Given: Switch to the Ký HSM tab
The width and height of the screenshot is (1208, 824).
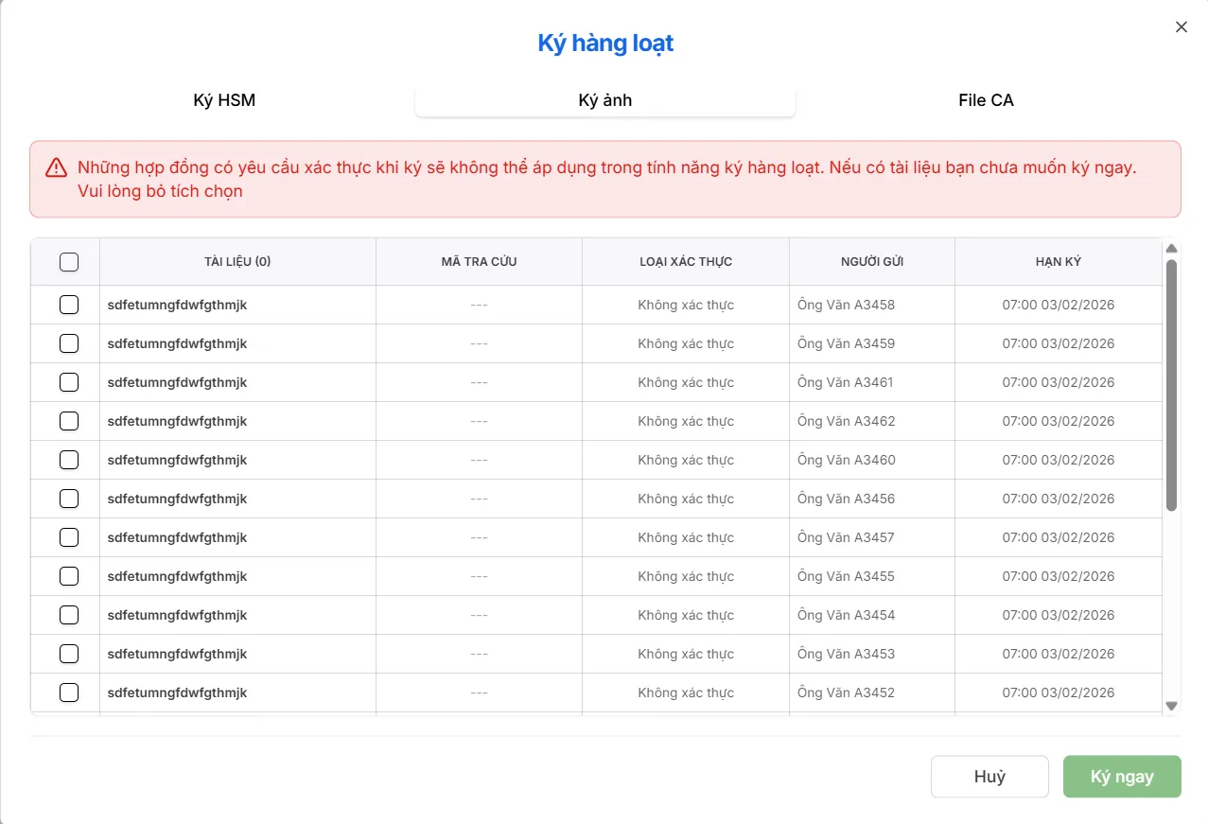Looking at the screenshot, I should (224, 100).
